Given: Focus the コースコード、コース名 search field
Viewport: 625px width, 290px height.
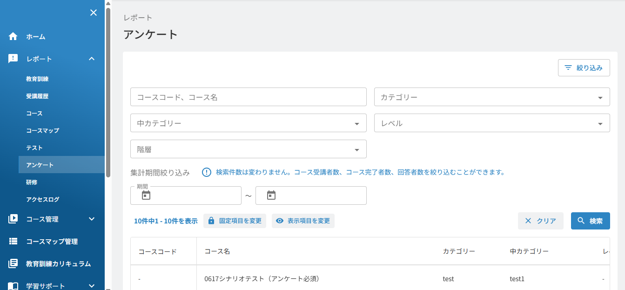Looking at the screenshot, I should coord(249,97).
